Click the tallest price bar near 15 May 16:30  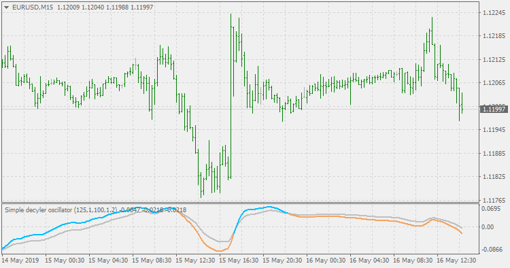[x=231, y=97]
